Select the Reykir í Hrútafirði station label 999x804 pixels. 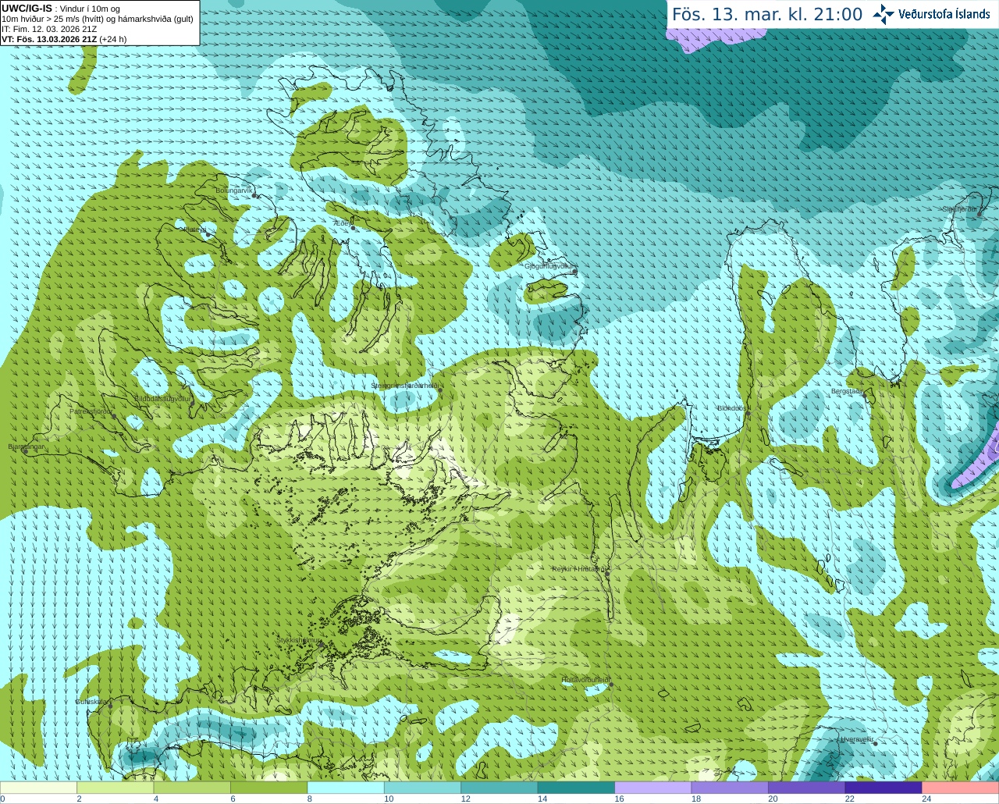[x=578, y=569]
